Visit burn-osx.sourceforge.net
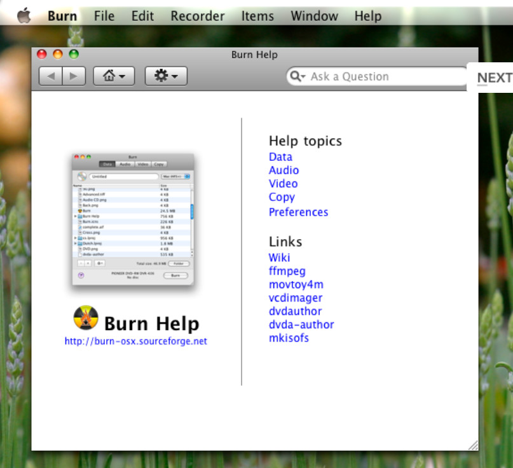513x468 pixels. point(136,341)
